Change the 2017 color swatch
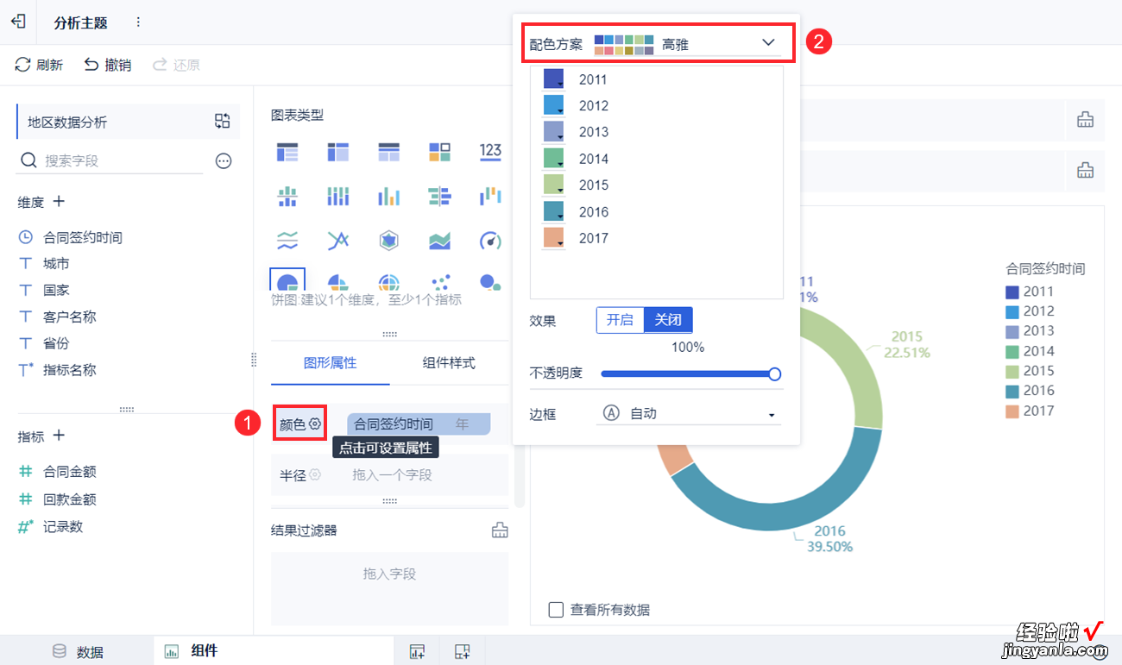This screenshot has height=665, width=1122. [553, 238]
